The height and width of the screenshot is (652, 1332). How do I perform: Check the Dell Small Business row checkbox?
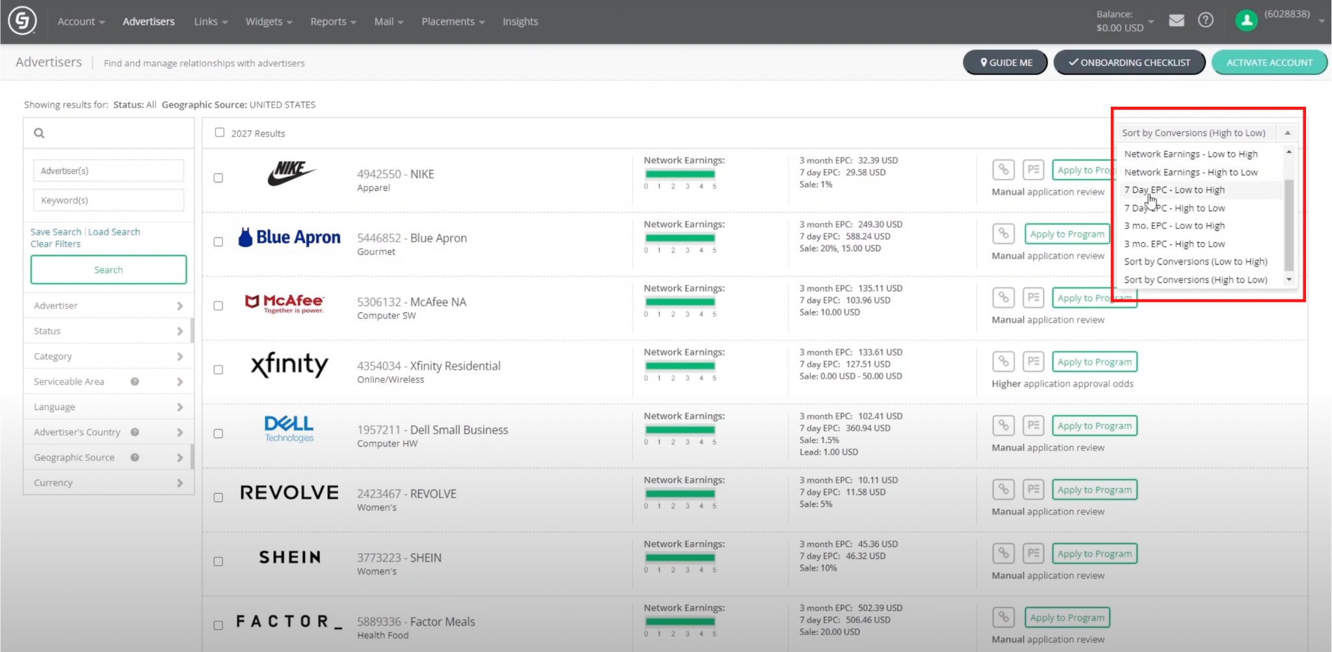(219, 433)
